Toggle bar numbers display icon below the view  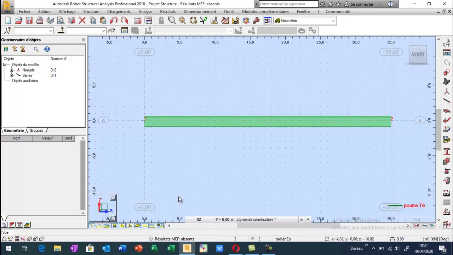[x=99, y=226]
